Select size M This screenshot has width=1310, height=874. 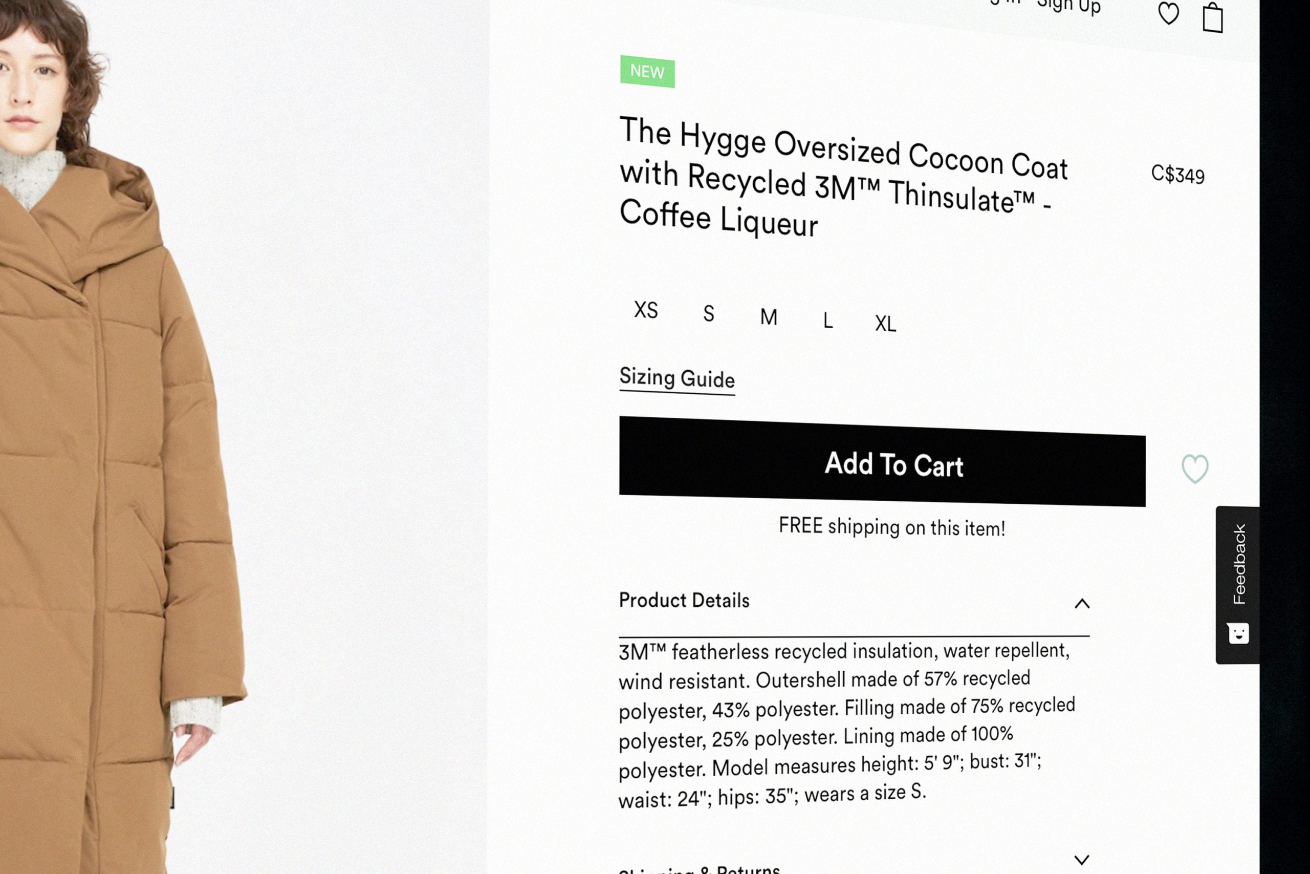pyautogui.click(x=769, y=317)
